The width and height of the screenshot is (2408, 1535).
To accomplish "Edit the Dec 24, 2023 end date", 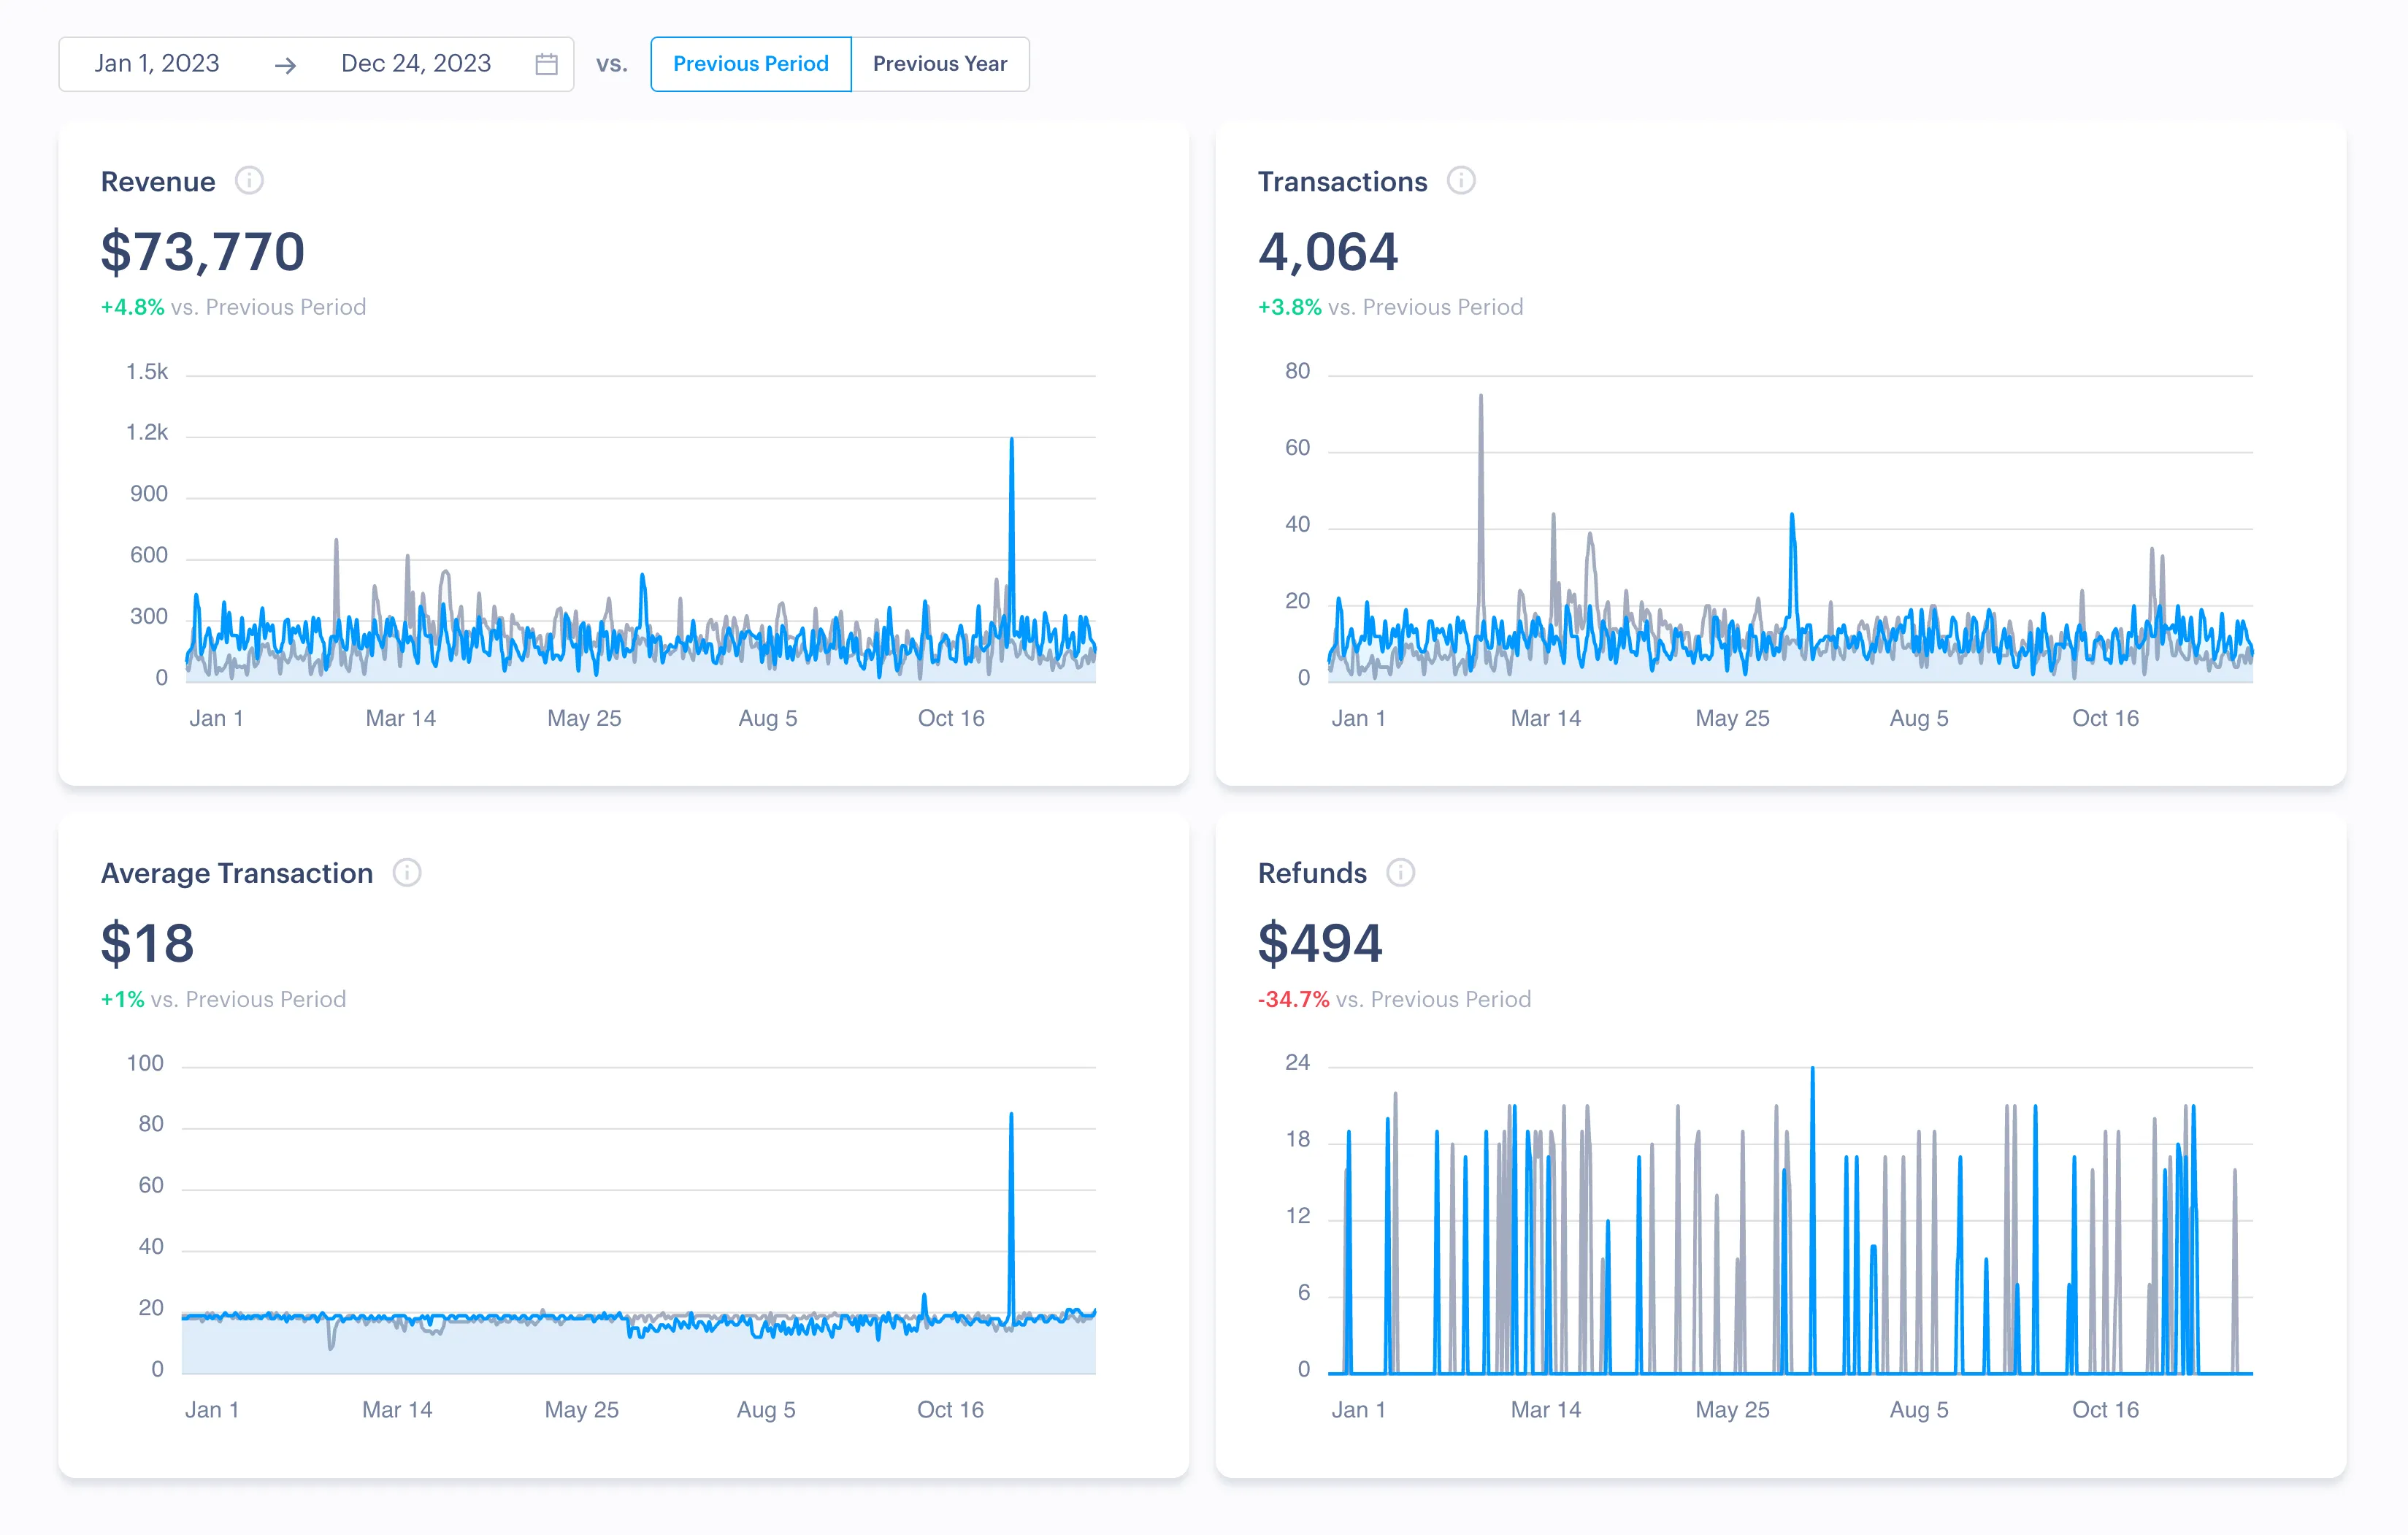I will point(416,64).
